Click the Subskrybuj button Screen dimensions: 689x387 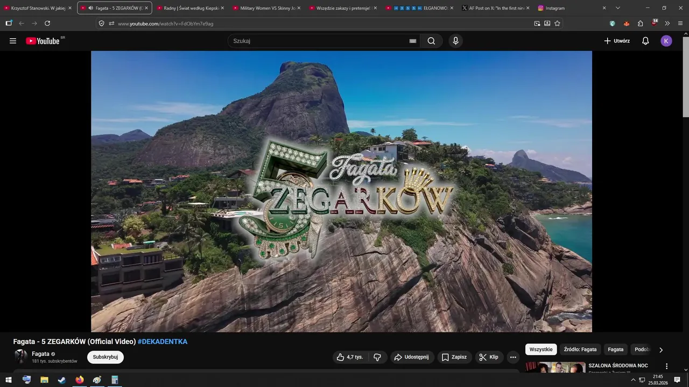click(106, 357)
